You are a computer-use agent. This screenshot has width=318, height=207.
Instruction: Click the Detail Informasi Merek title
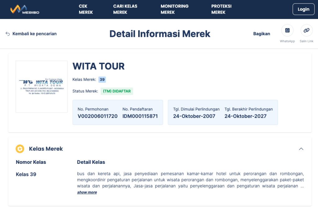pyautogui.click(x=160, y=34)
